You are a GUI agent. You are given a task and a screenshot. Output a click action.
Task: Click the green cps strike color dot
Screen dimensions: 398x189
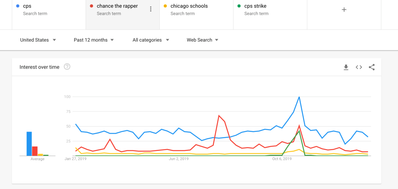pos(238,6)
